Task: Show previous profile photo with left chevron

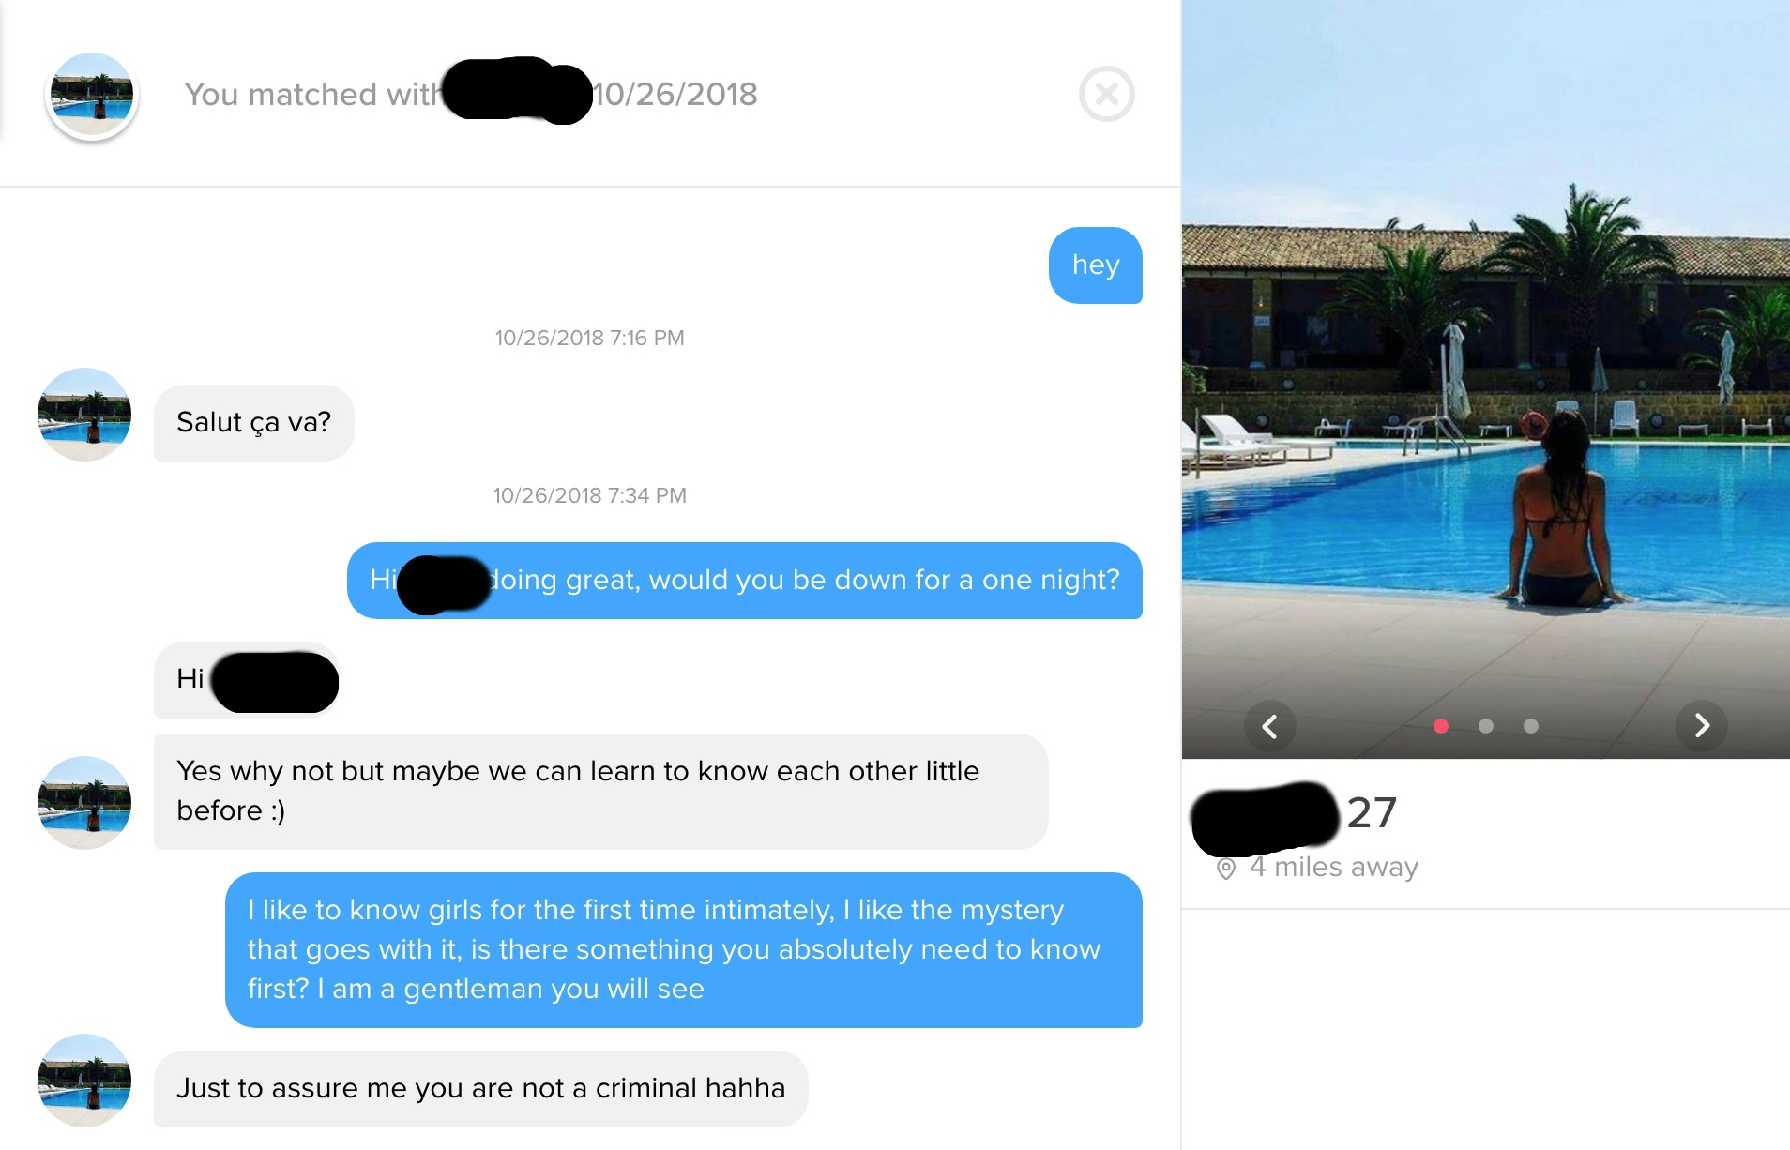Action: 1269,726
